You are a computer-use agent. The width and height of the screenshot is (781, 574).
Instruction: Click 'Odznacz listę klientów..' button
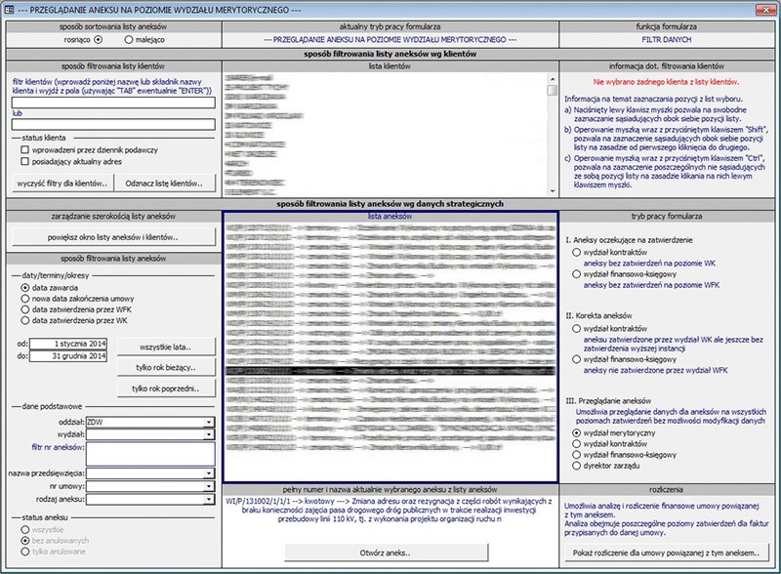[x=164, y=184]
